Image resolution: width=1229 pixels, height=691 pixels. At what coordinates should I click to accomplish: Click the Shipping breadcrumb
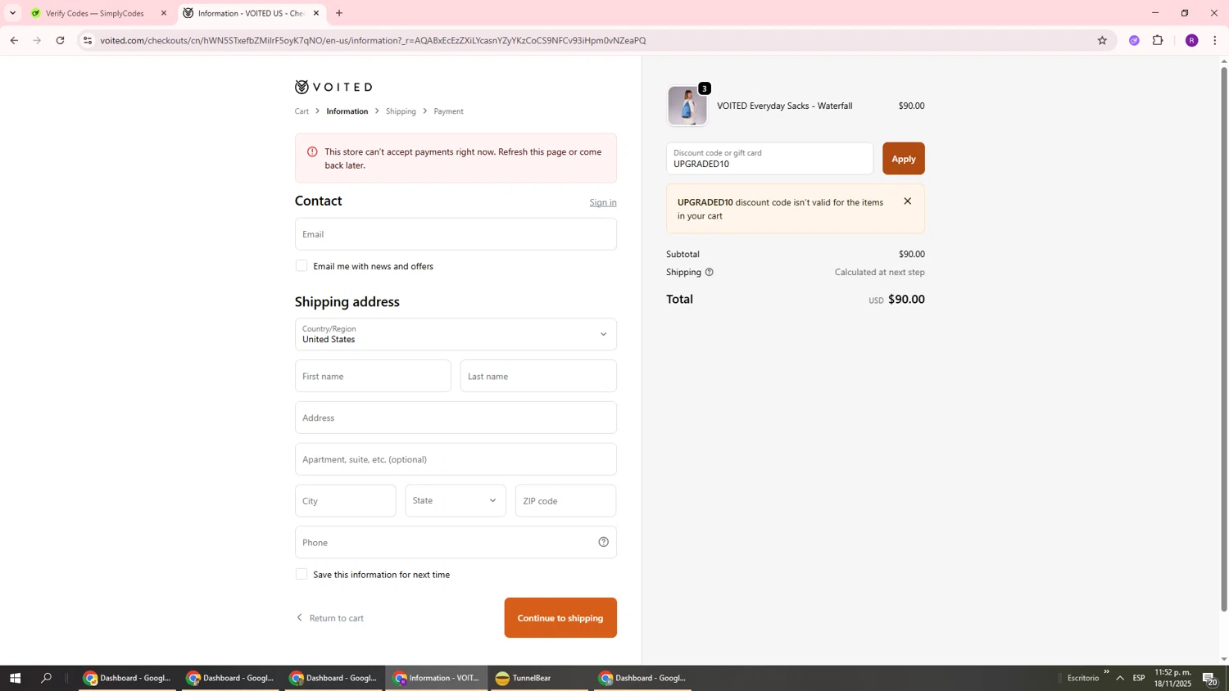[401, 111]
